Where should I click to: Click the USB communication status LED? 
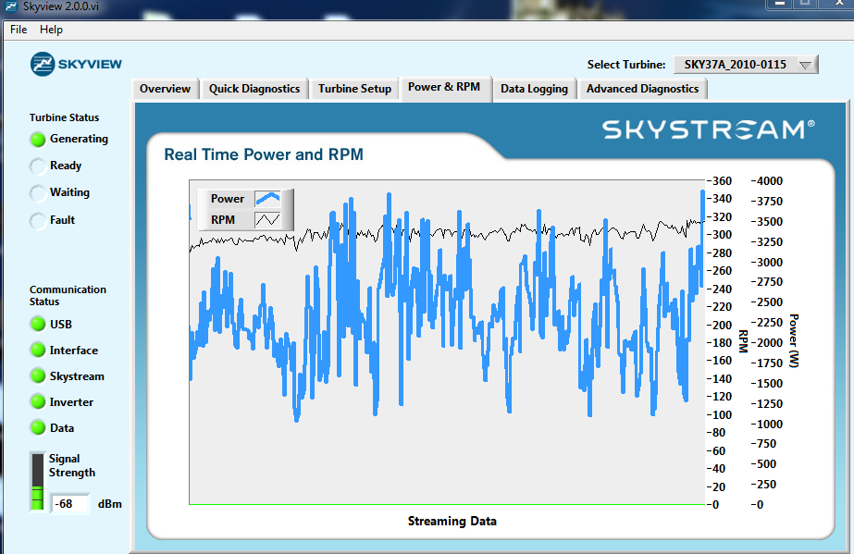[x=38, y=324]
